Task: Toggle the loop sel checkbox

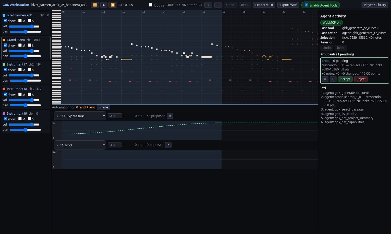Action: [x=150, y=5]
